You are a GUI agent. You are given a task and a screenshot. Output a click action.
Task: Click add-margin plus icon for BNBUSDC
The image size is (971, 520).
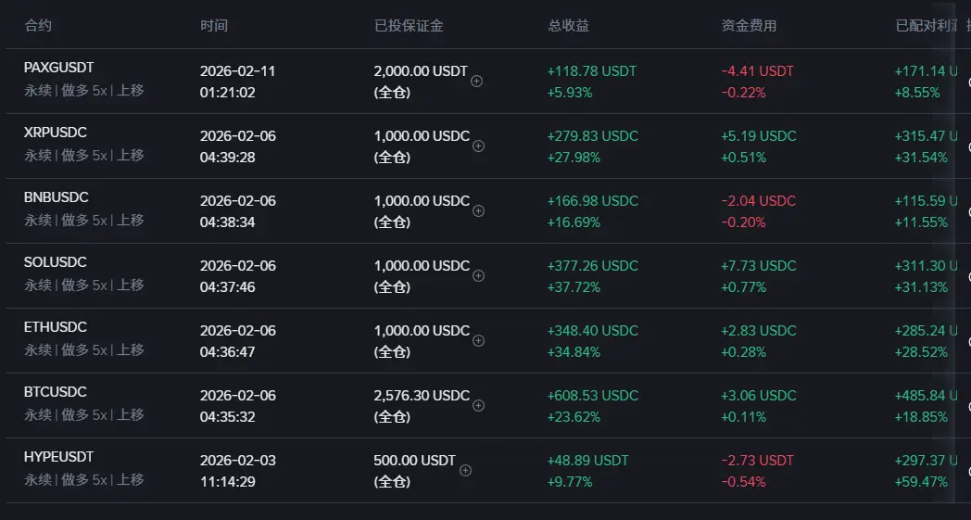pos(479,210)
